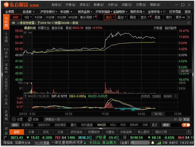Viewport: 195px width, 147px height.
Task: Click 恢复默认 button
Action: click(x=27, y=125)
